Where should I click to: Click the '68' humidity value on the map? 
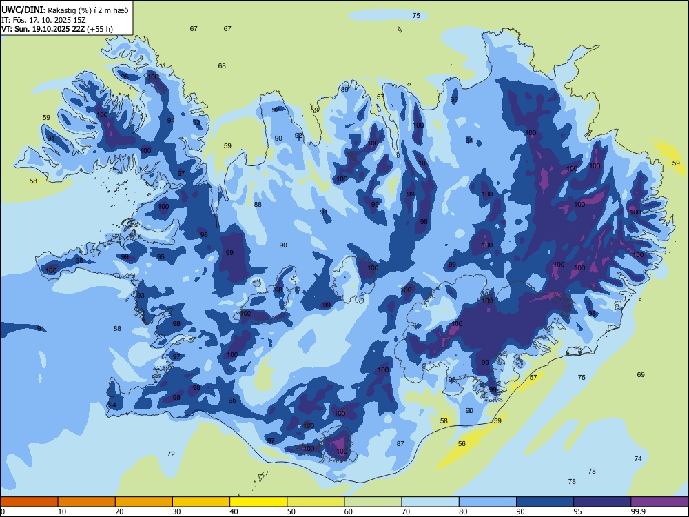pos(222,66)
